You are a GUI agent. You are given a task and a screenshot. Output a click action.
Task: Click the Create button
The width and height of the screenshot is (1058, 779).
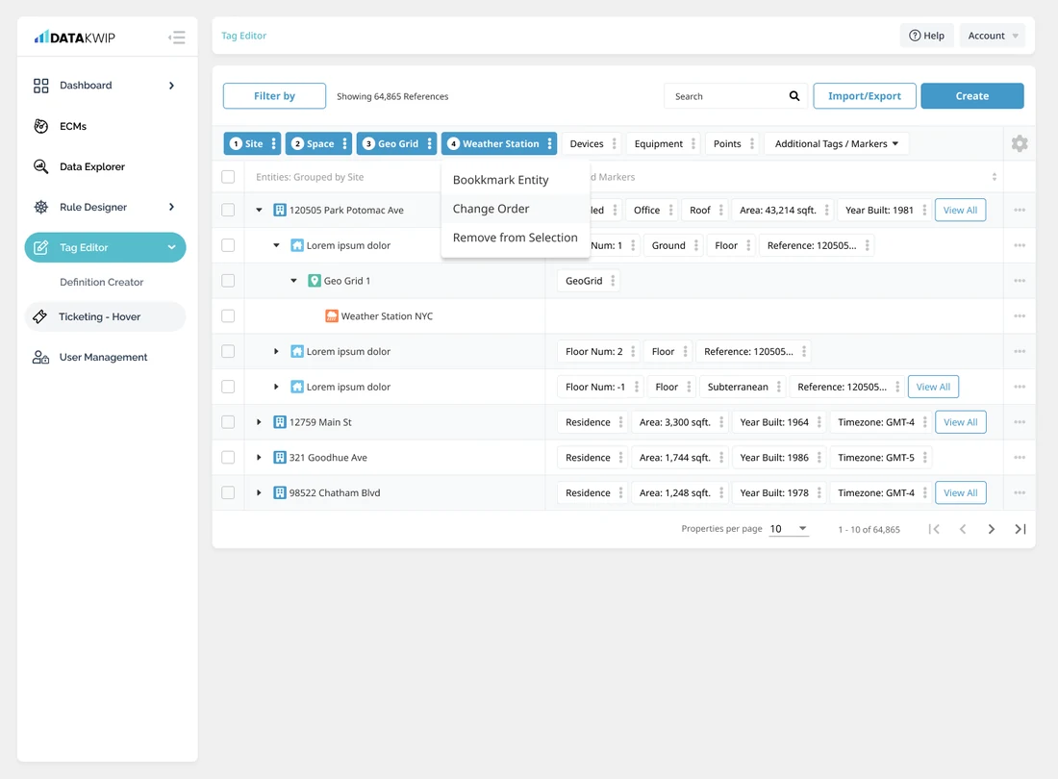click(972, 96)
